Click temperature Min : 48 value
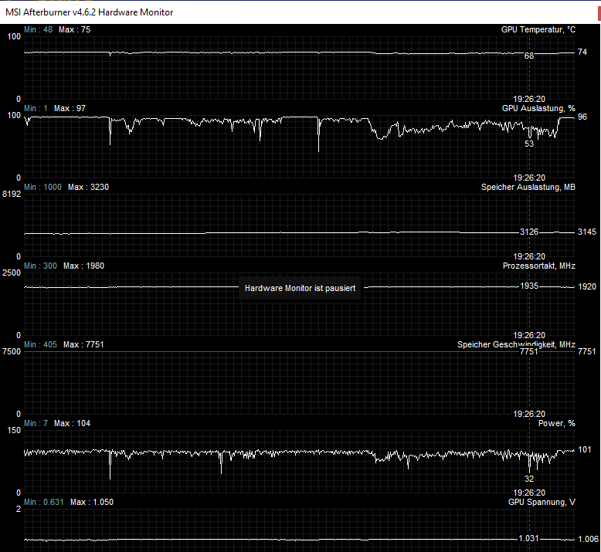The height and width of the screenshot is (552, 601). pyautogui.click(x=39, y=29)
